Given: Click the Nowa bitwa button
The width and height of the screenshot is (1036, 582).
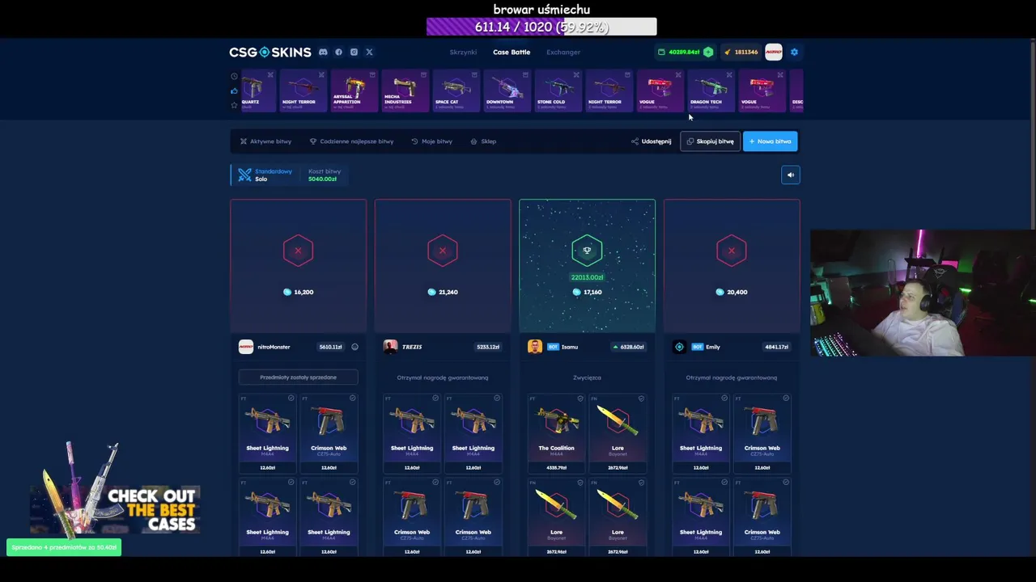Looking at the screenshot, I should pos(770,141).
